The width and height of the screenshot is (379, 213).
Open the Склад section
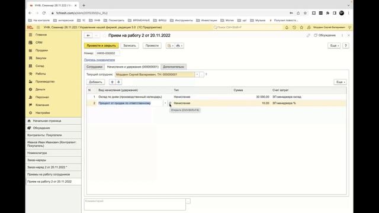[40, 66]
